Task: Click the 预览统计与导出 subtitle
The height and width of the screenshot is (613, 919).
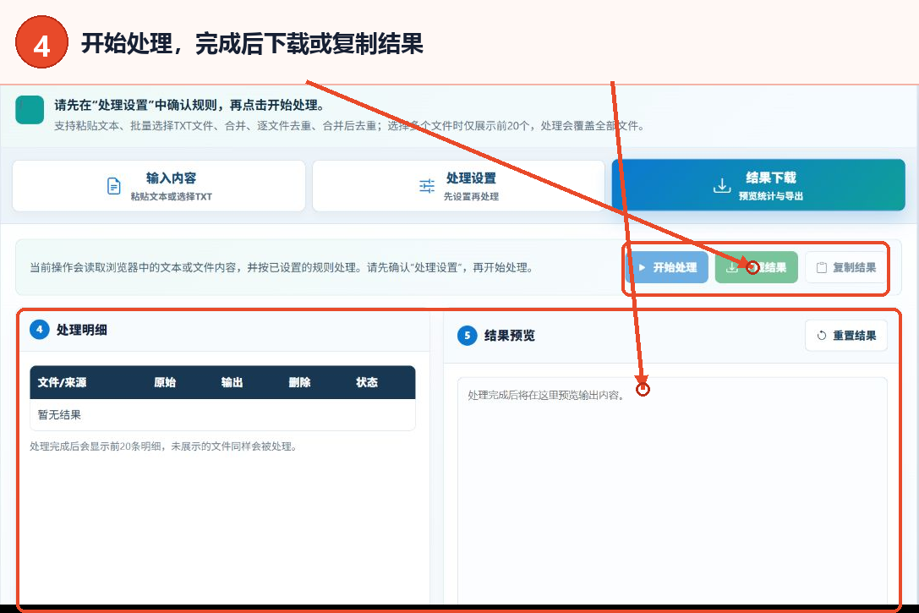Action: 771,196
